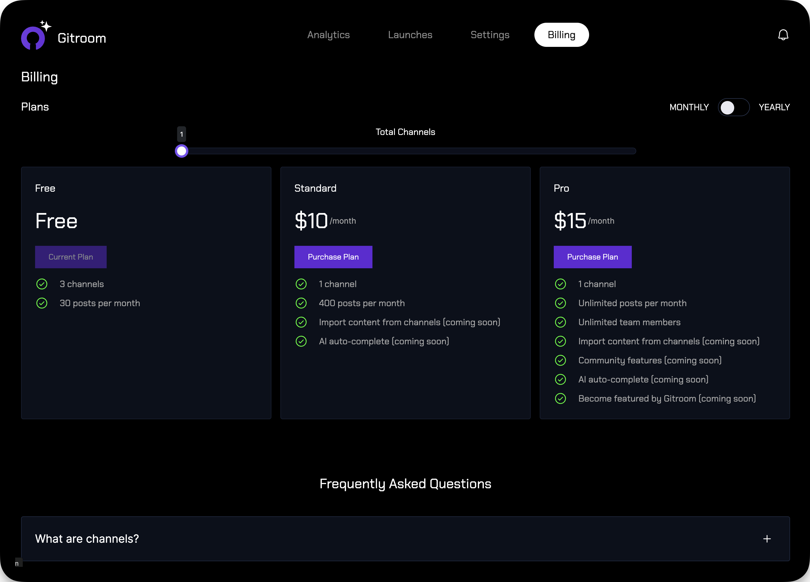Screen dimensions: 810x582
Task: Select the MONTHLY billing label
Action: tap(689, 107)
